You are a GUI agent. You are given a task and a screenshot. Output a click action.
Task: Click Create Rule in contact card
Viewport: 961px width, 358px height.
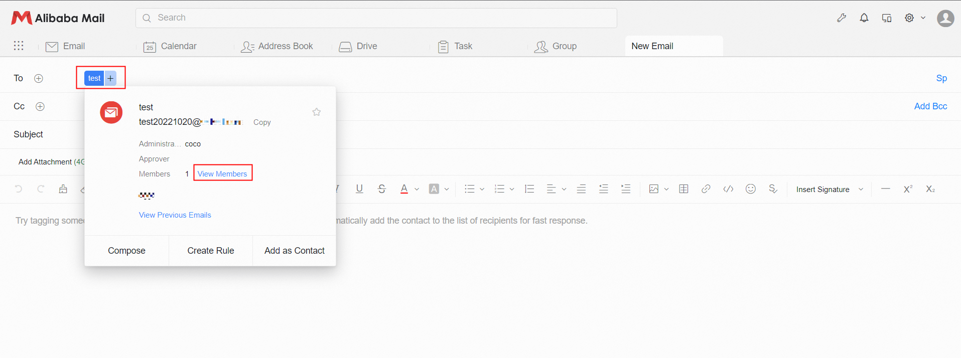211,250
